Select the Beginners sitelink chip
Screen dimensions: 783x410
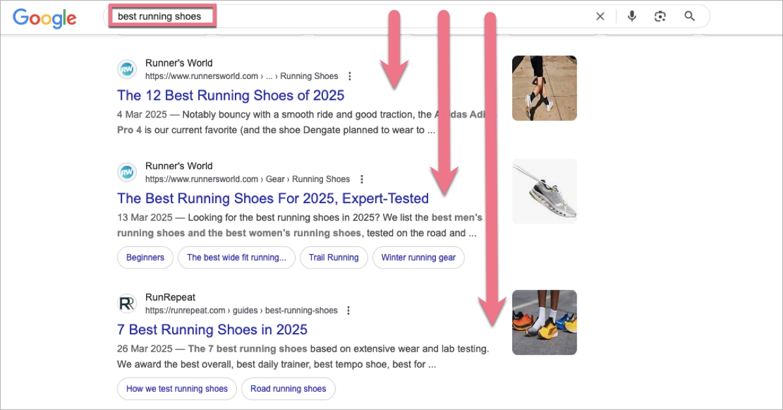(145, 257)
